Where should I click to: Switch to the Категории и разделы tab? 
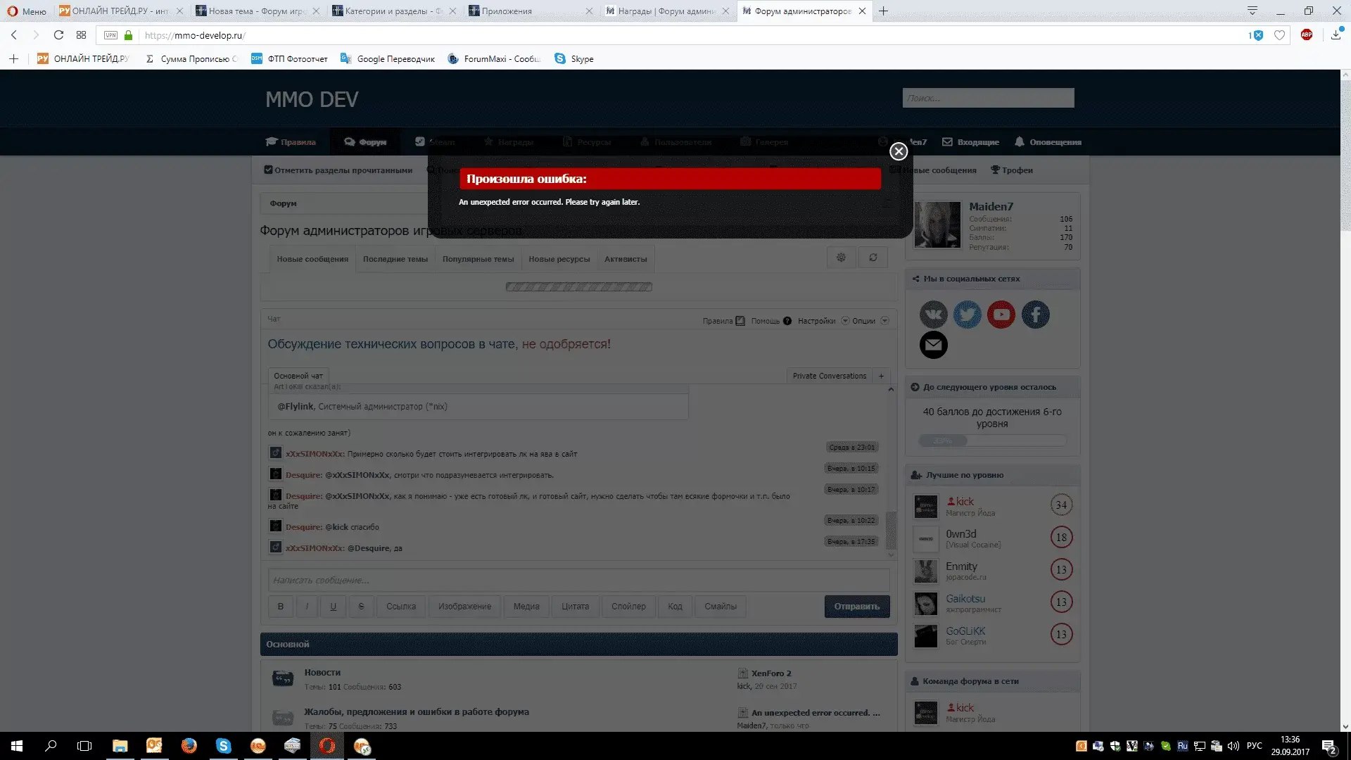[x=393, y=11]
